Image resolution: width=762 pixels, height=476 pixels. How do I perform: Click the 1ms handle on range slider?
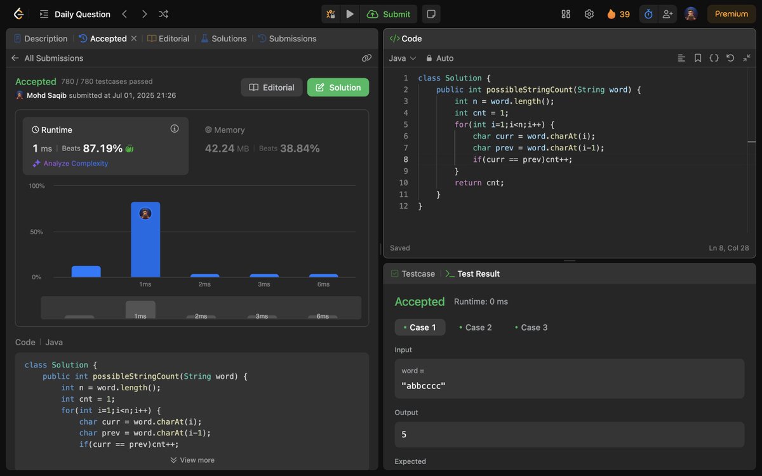coord(140,310)
